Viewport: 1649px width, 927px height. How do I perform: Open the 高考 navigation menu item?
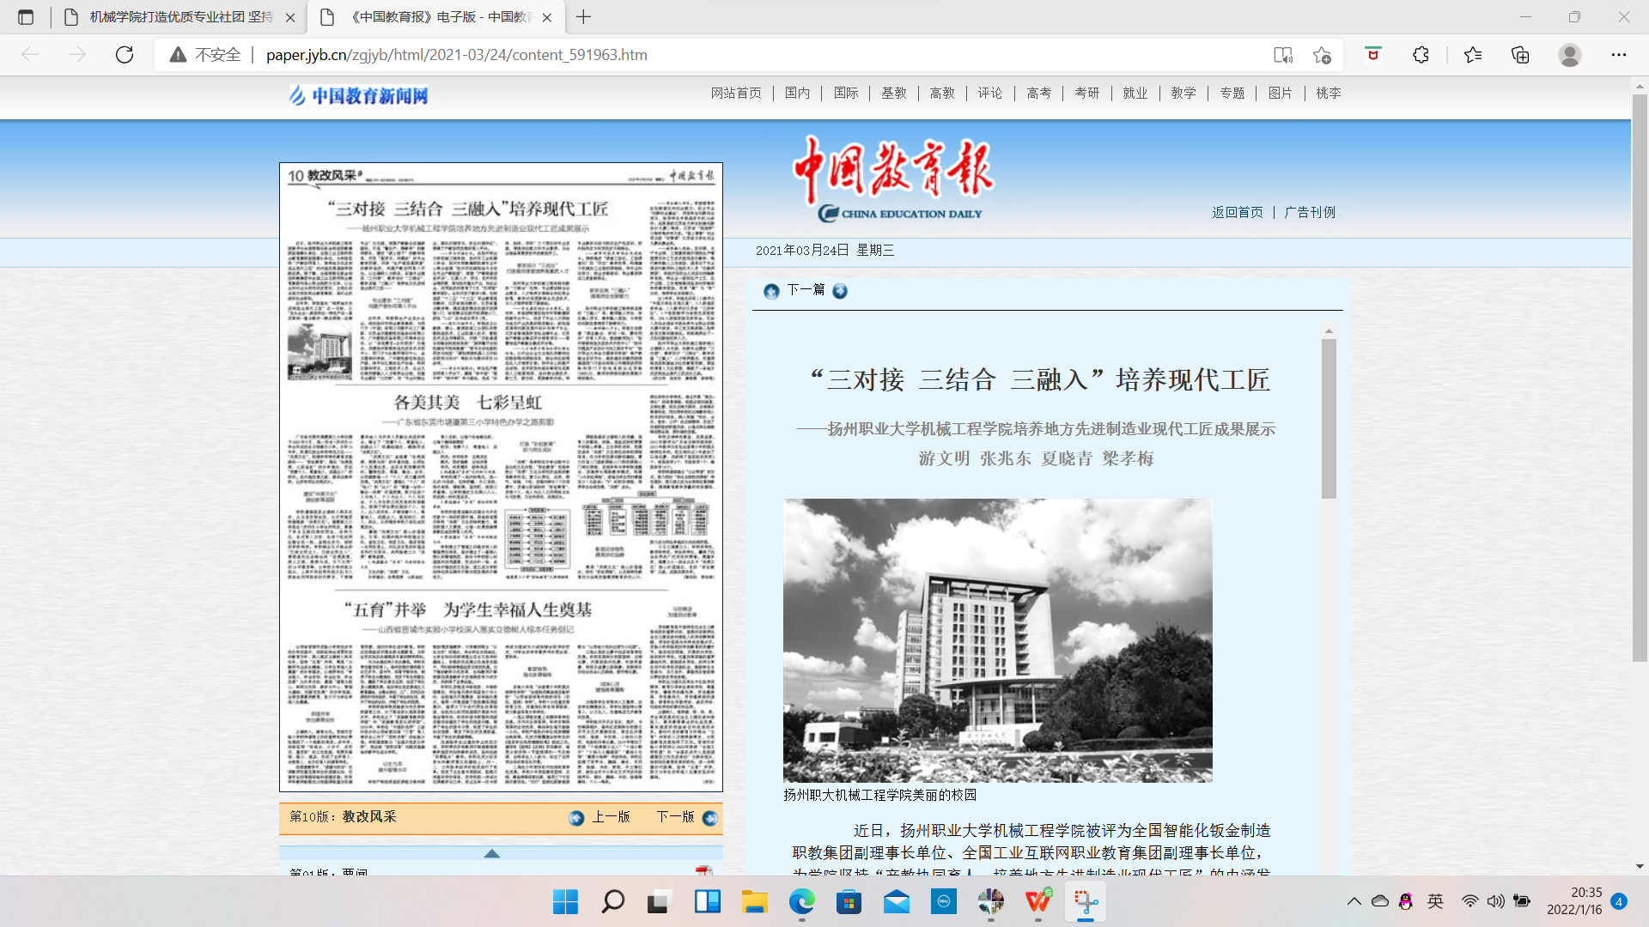(x=1038, y=93)
